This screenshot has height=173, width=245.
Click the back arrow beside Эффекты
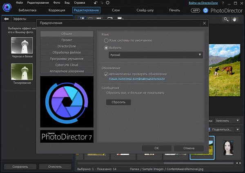click(6, 19)
